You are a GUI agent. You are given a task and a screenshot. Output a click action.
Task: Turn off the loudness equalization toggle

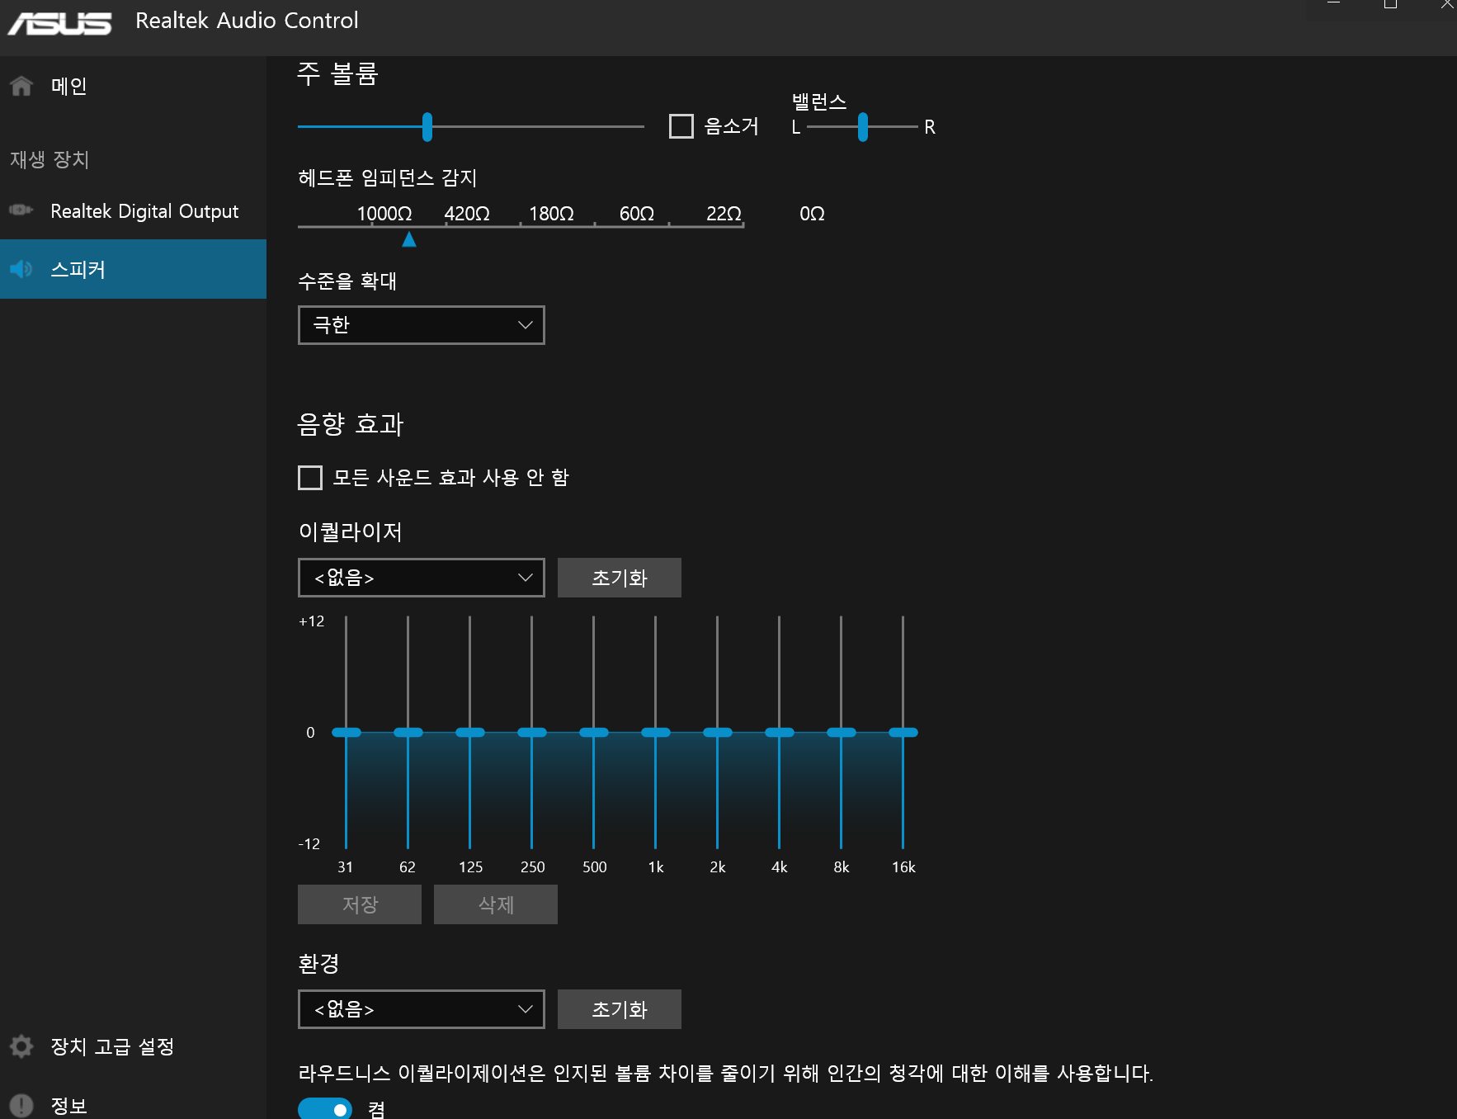point(325,1109)
